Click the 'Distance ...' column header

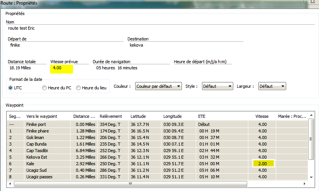84,116
